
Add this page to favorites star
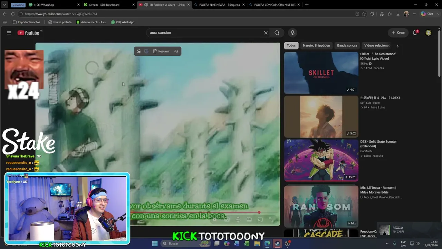[x=364, y=14]
